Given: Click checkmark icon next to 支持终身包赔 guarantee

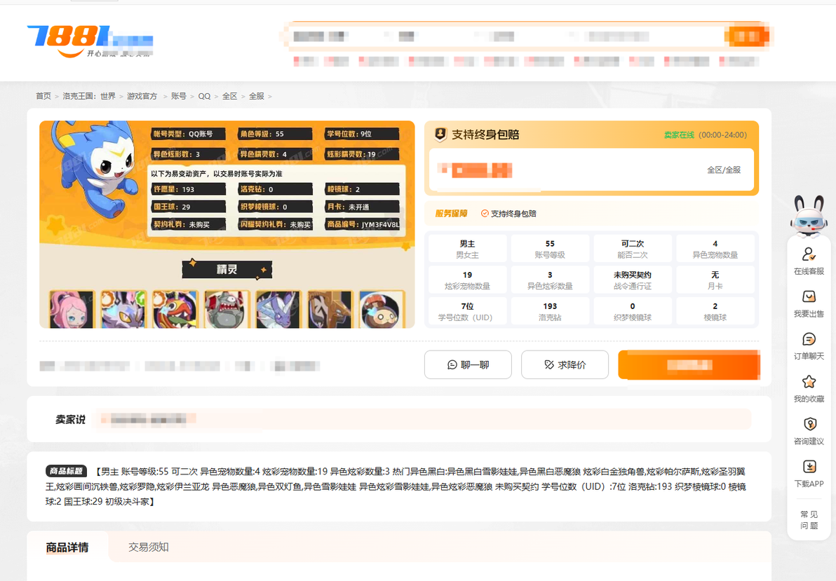Looking at the screenshot, I should tap(485, 214).
